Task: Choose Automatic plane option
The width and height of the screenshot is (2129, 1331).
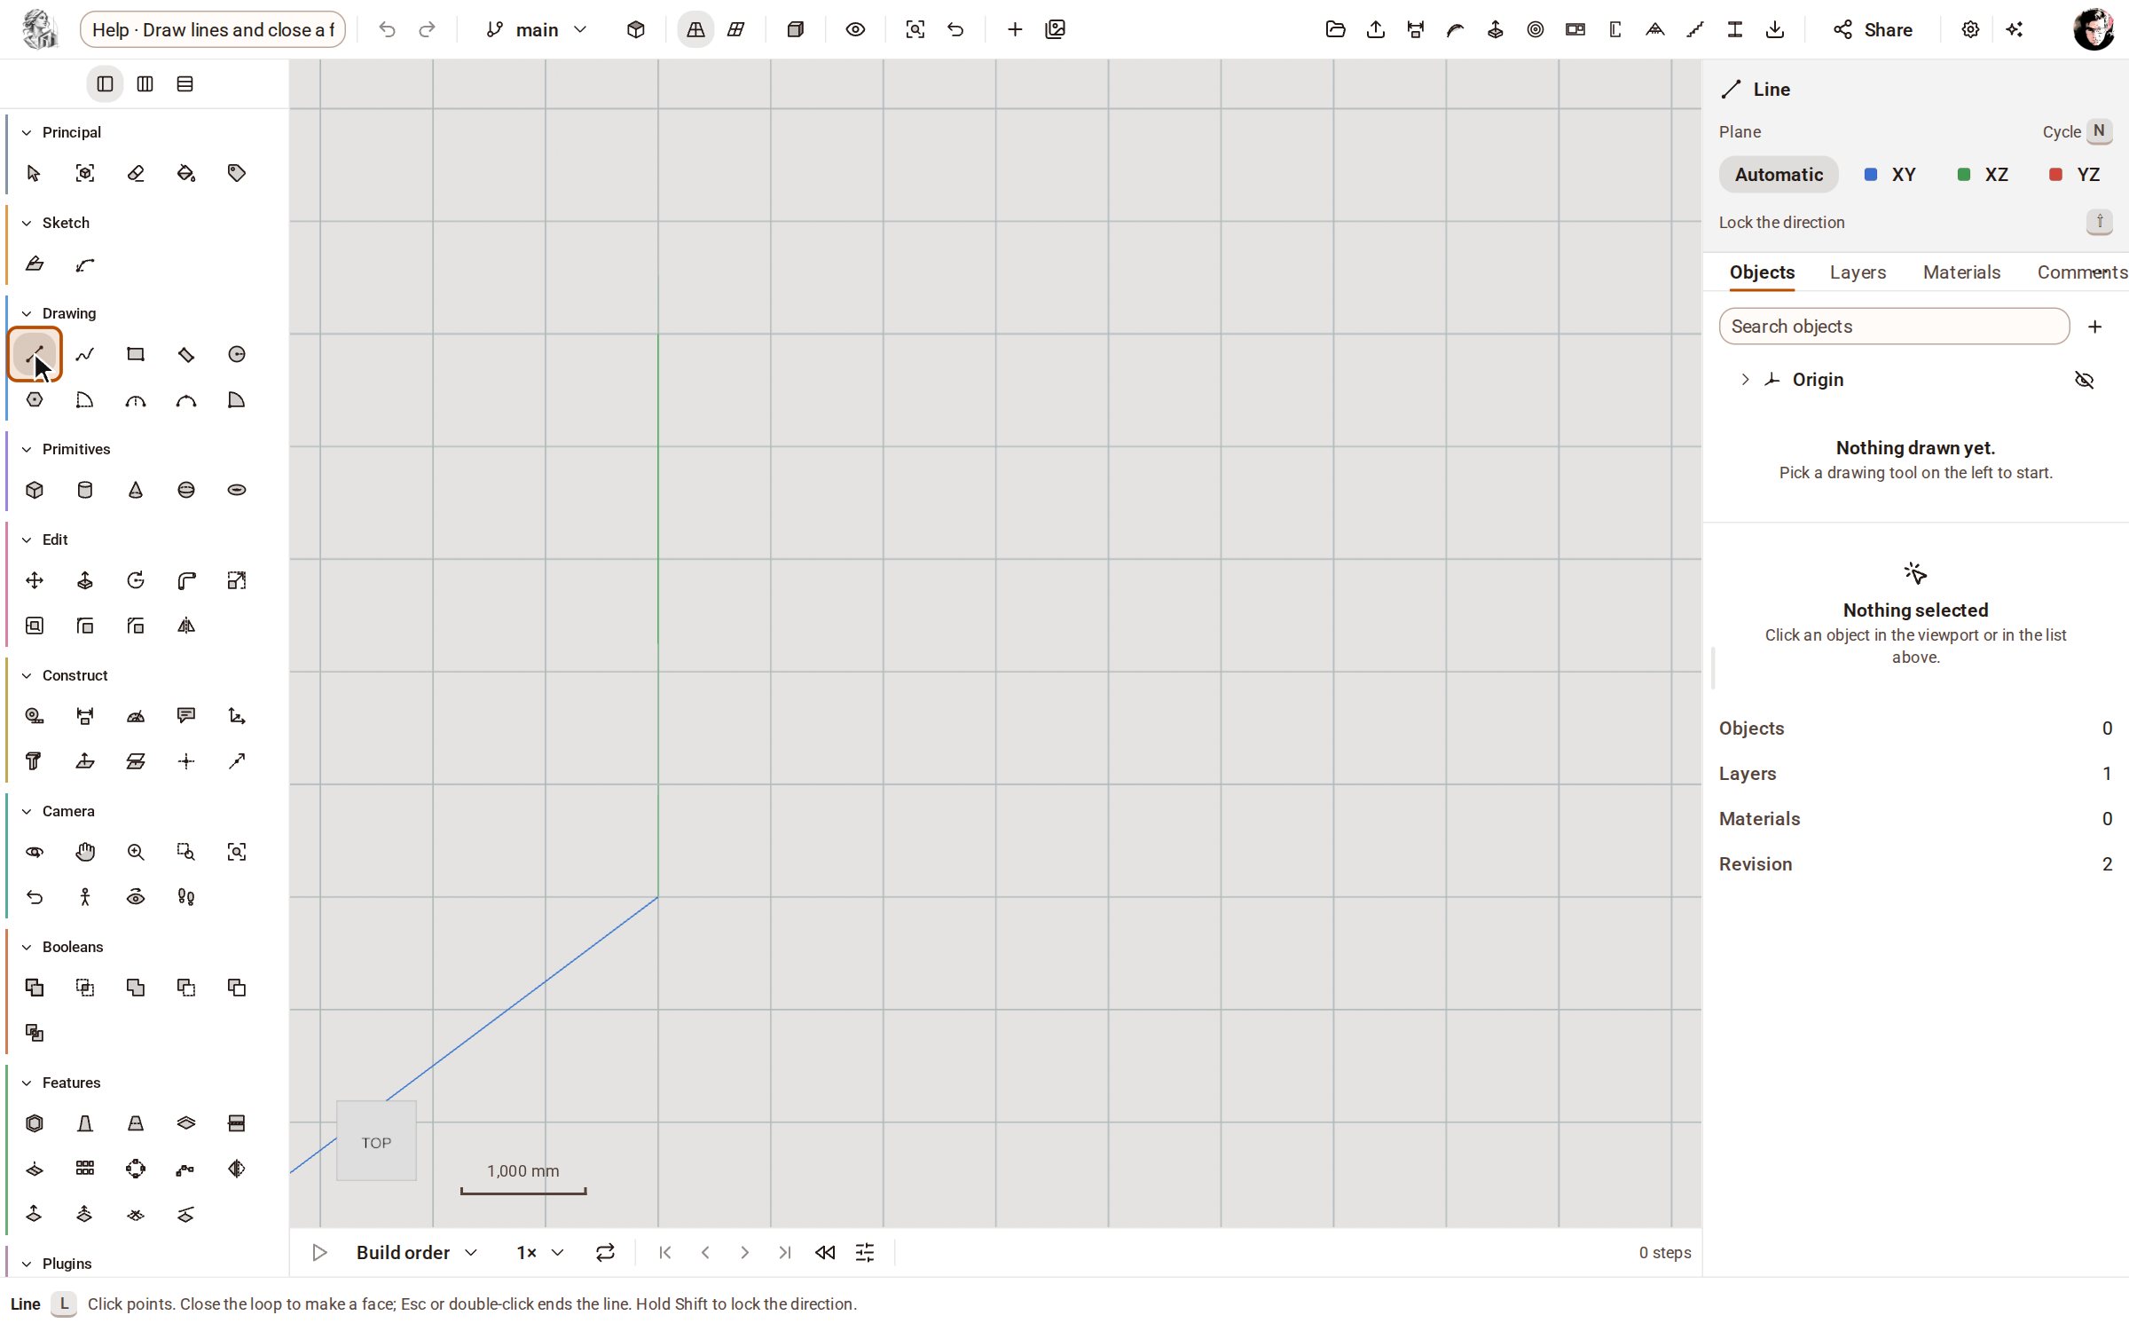Action: (1779, 175)
